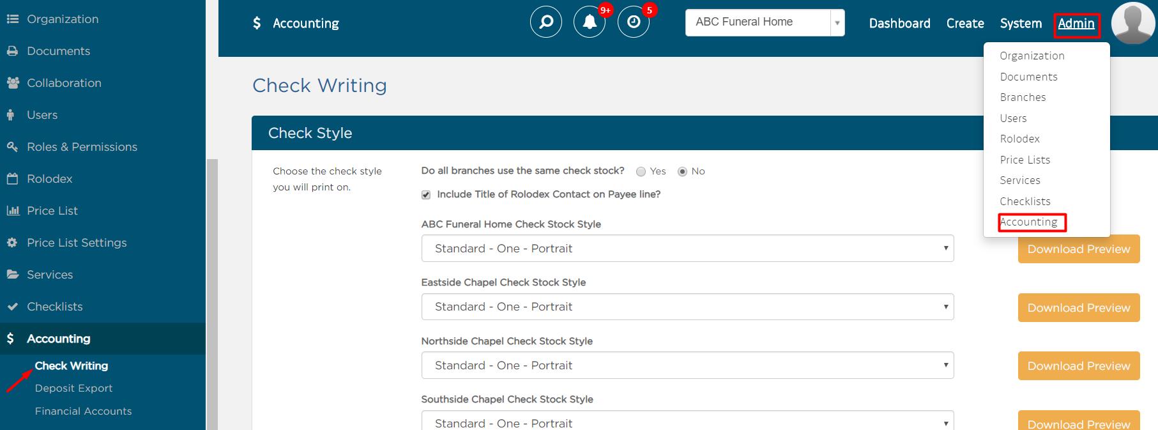
Task: Toggle Include Title of Rolodex Contact checkbox
Action: coord(426,195)
